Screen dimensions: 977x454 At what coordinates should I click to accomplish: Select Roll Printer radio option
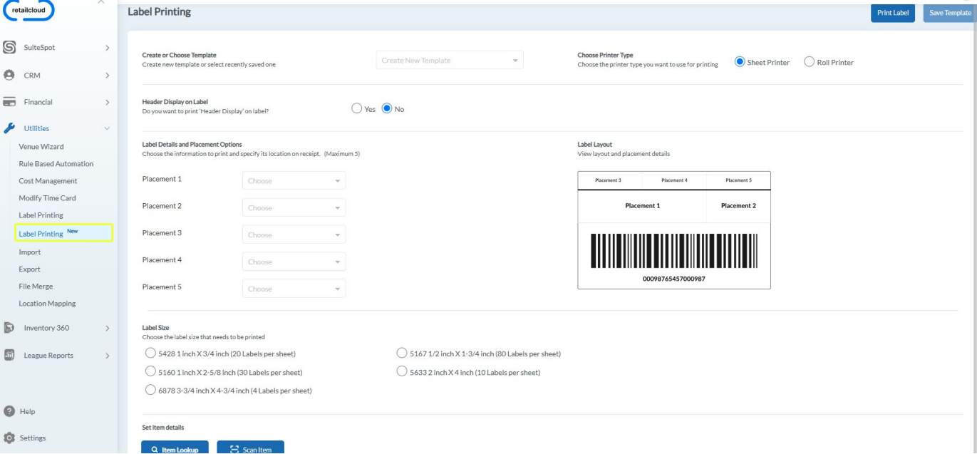pyautogui.click(x=809, y=62)
